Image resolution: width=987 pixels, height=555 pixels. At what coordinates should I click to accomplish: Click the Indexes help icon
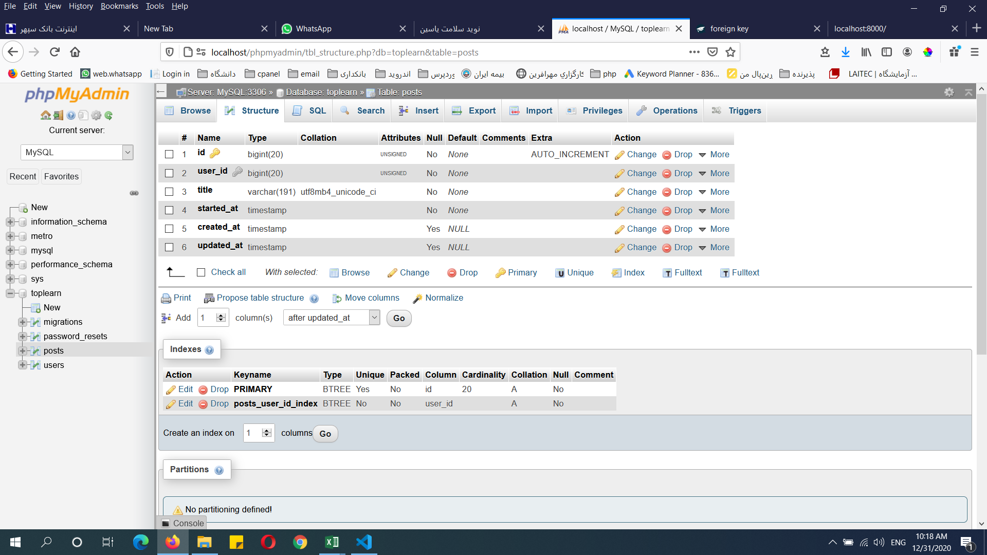(x=209, y=350)
